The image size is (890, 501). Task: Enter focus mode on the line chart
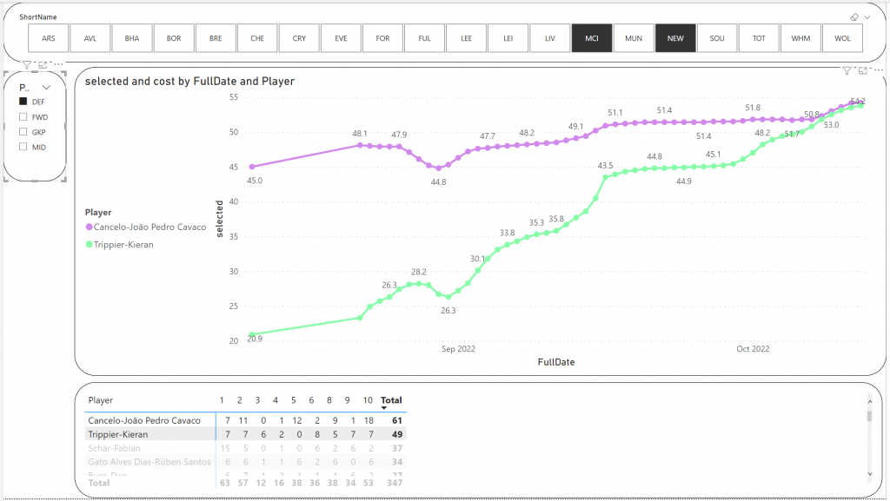(x=862, y=70)
